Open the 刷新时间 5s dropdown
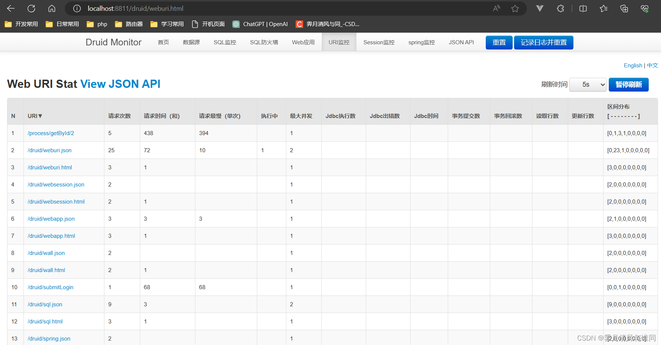Image resolution: width=661 pixels, height=345 pixels. click(588, 84)
